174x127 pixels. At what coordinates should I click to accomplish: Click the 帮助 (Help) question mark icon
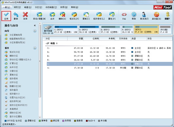(134, 15)
